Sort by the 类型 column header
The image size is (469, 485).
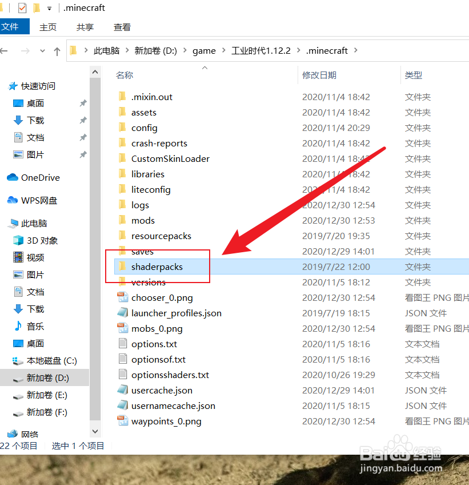point(414,75)
